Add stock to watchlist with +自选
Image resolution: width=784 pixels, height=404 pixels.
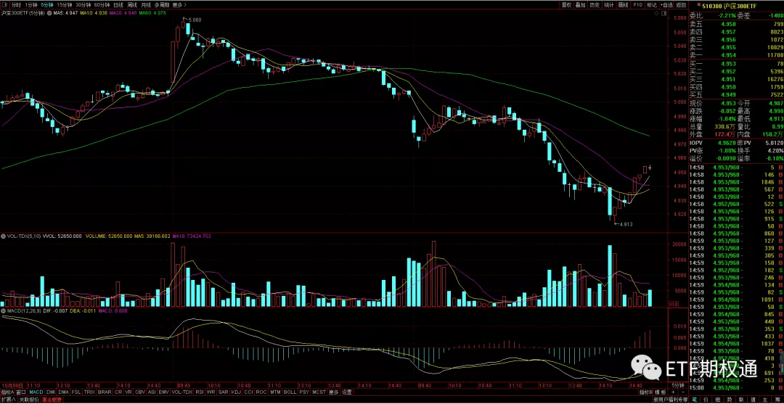coord(666,4)
